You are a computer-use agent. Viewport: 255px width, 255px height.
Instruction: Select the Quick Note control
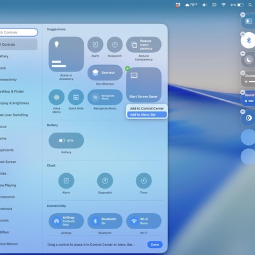coord(76,97)
